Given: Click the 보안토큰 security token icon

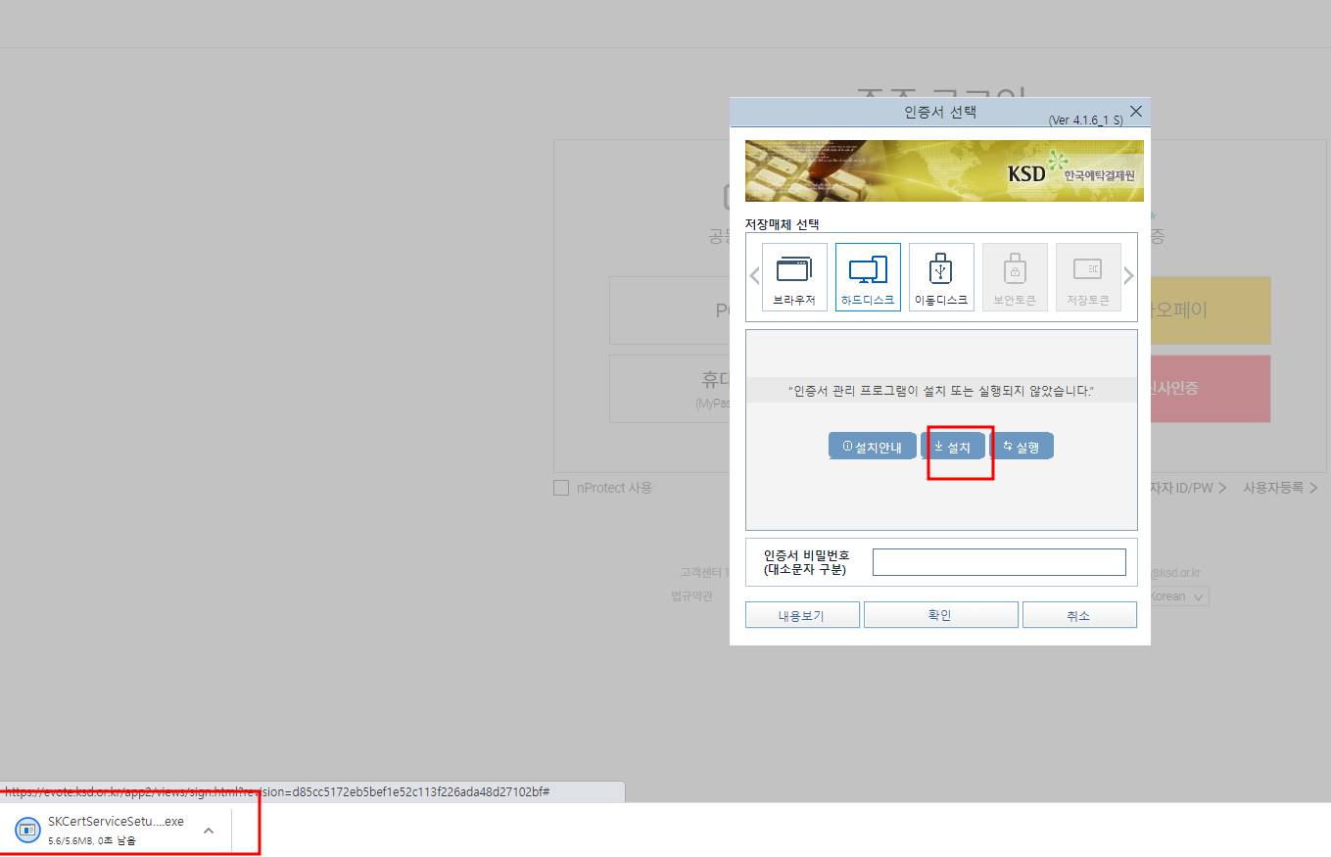Looking at the screenshot, I should coord(1015,276).
